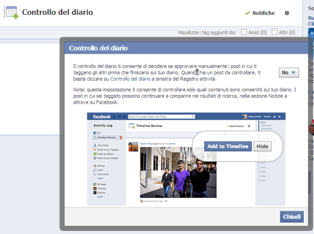Image resolution: width=314 pixels, height=234 pixels.
Task: Click the Add to Timeline button in illustration
Action: pyautogui.click(x=228, y=146)
